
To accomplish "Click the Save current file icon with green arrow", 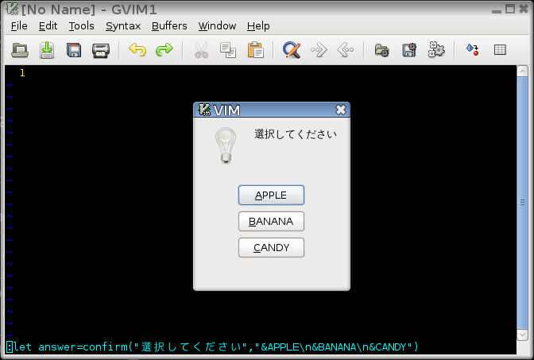I will point(47,50).
